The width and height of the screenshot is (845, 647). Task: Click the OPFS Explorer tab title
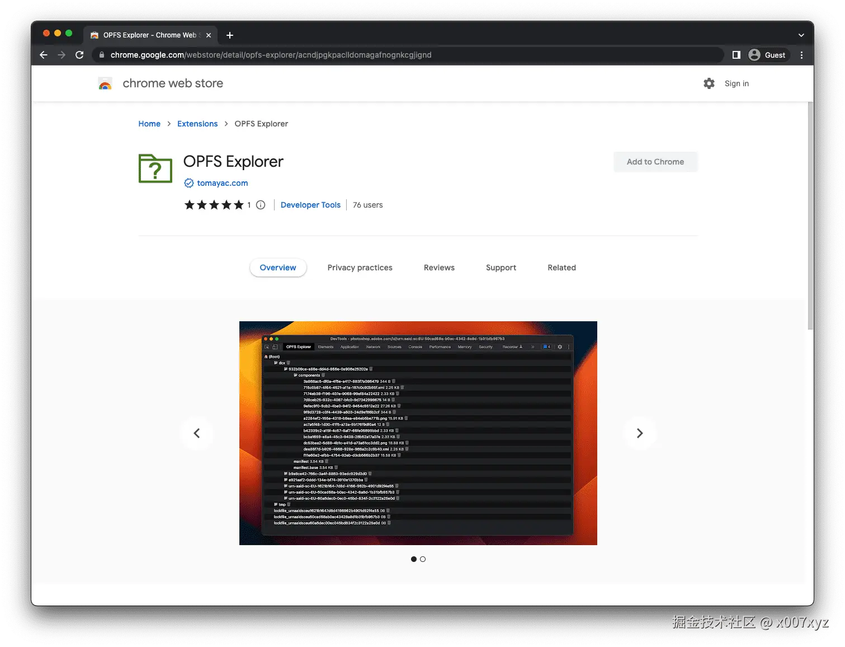(150, 35)
